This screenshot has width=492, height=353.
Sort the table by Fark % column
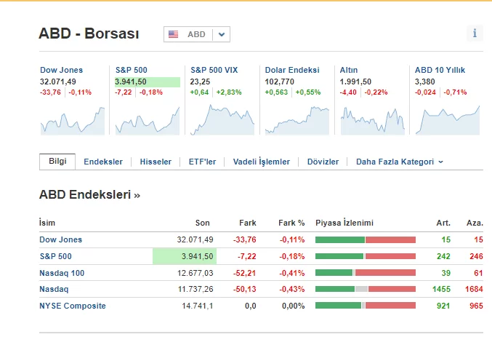291,223
